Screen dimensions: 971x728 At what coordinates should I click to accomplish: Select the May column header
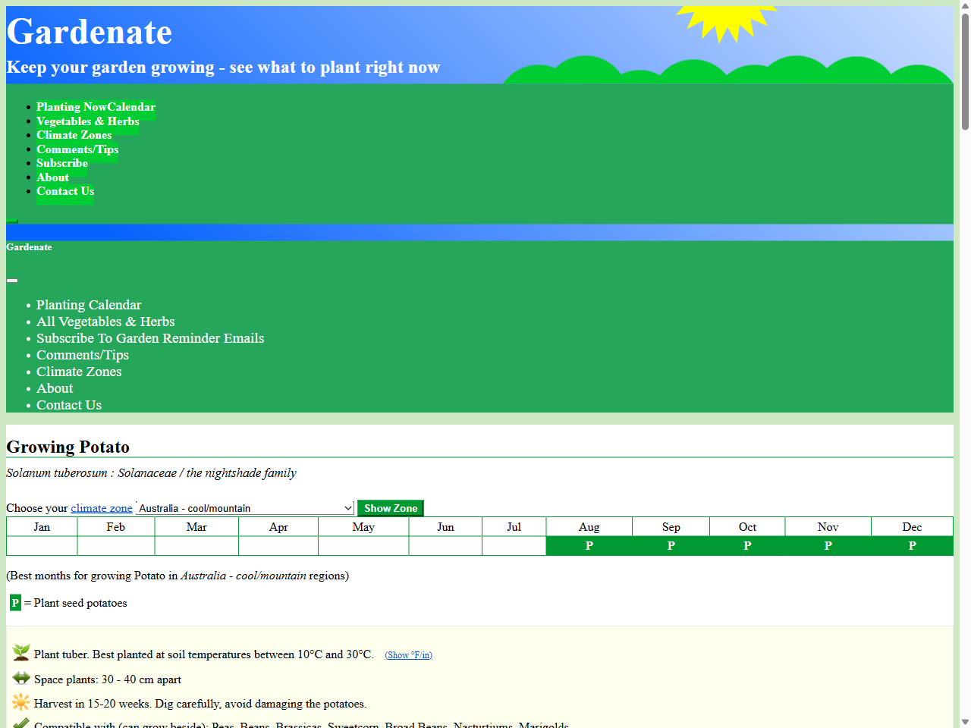363,527
